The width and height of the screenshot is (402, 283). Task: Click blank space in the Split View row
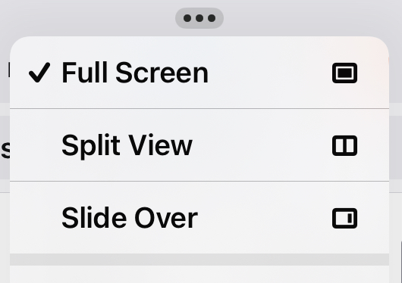tap(262, 145)
